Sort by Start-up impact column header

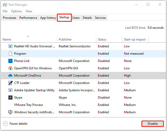pos(135,39)
